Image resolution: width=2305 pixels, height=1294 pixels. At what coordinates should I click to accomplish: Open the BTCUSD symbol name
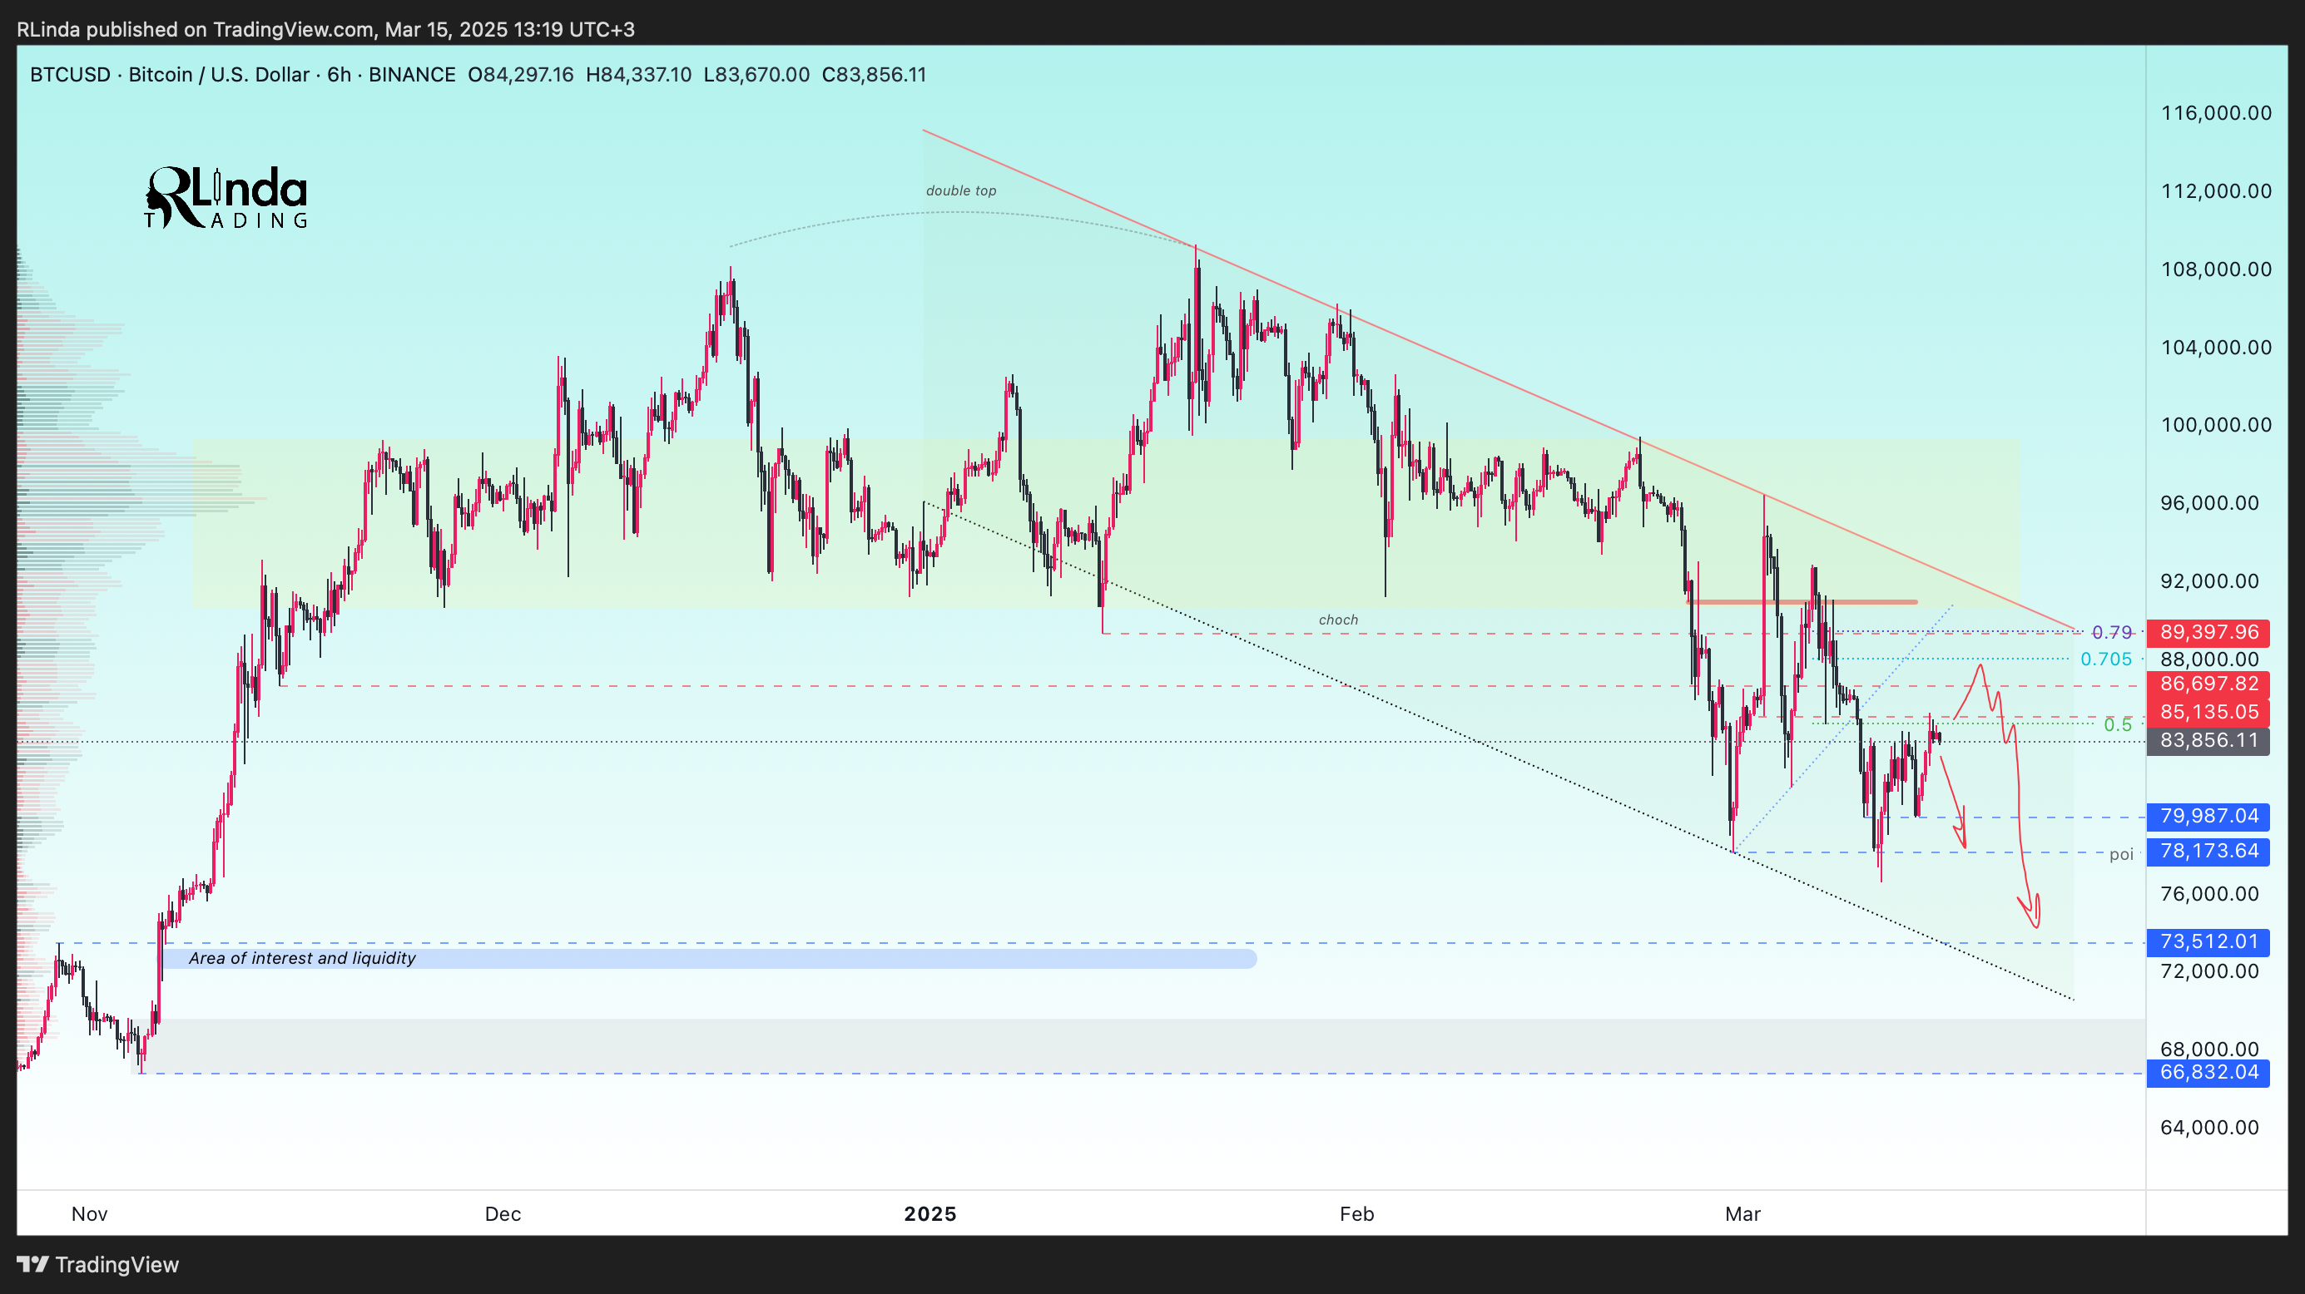tap(69, 75)
